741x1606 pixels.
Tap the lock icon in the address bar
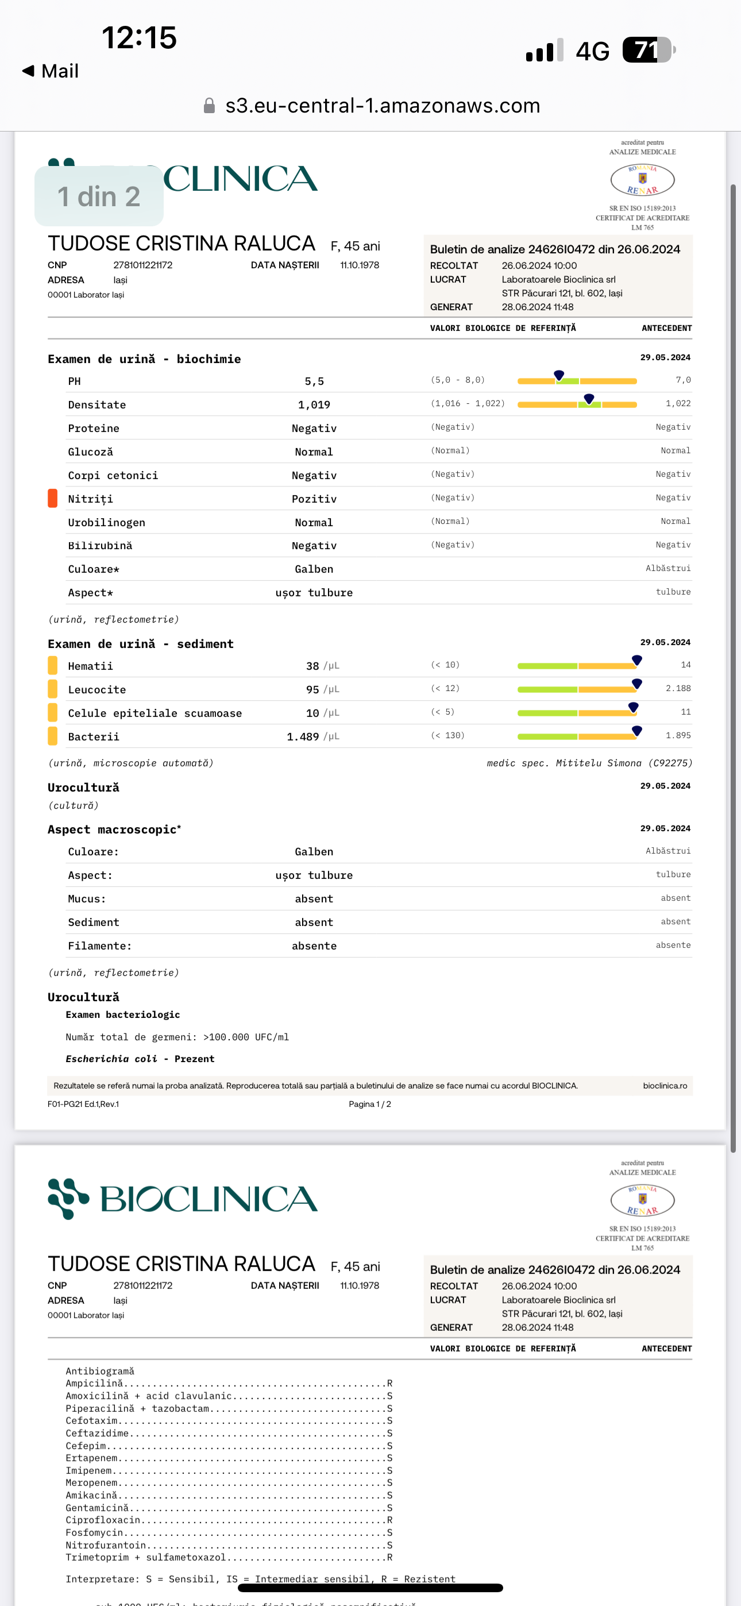click(210, 106)
